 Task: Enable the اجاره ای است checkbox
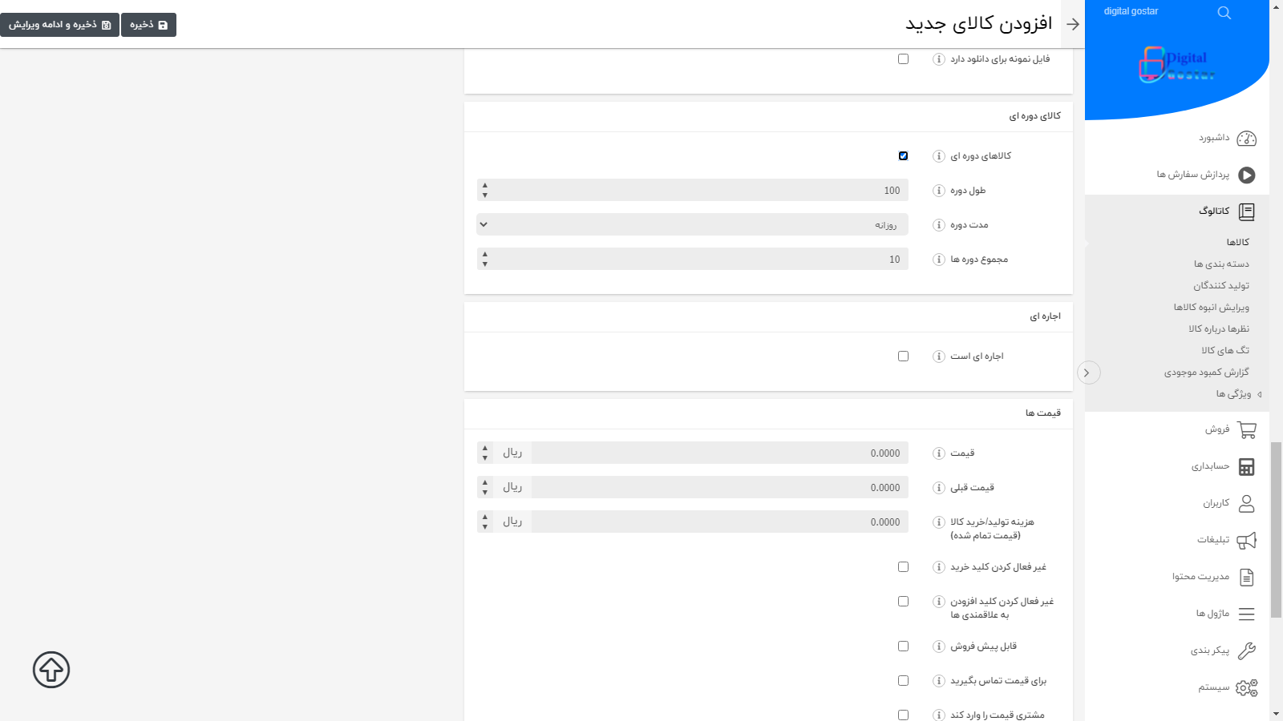pyautogui.click(x=904, y=356)
